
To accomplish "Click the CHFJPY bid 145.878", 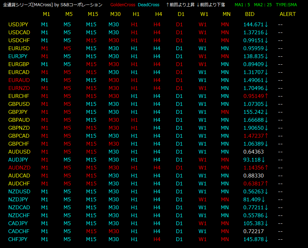I will 253,239.
